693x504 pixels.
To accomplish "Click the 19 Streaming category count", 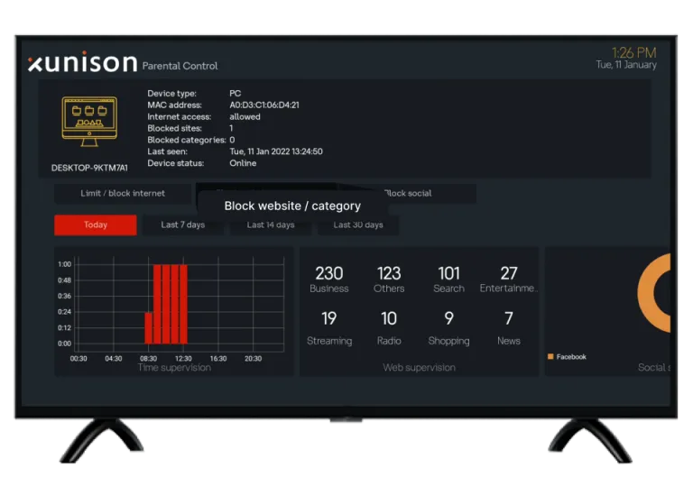I will 329,328.
